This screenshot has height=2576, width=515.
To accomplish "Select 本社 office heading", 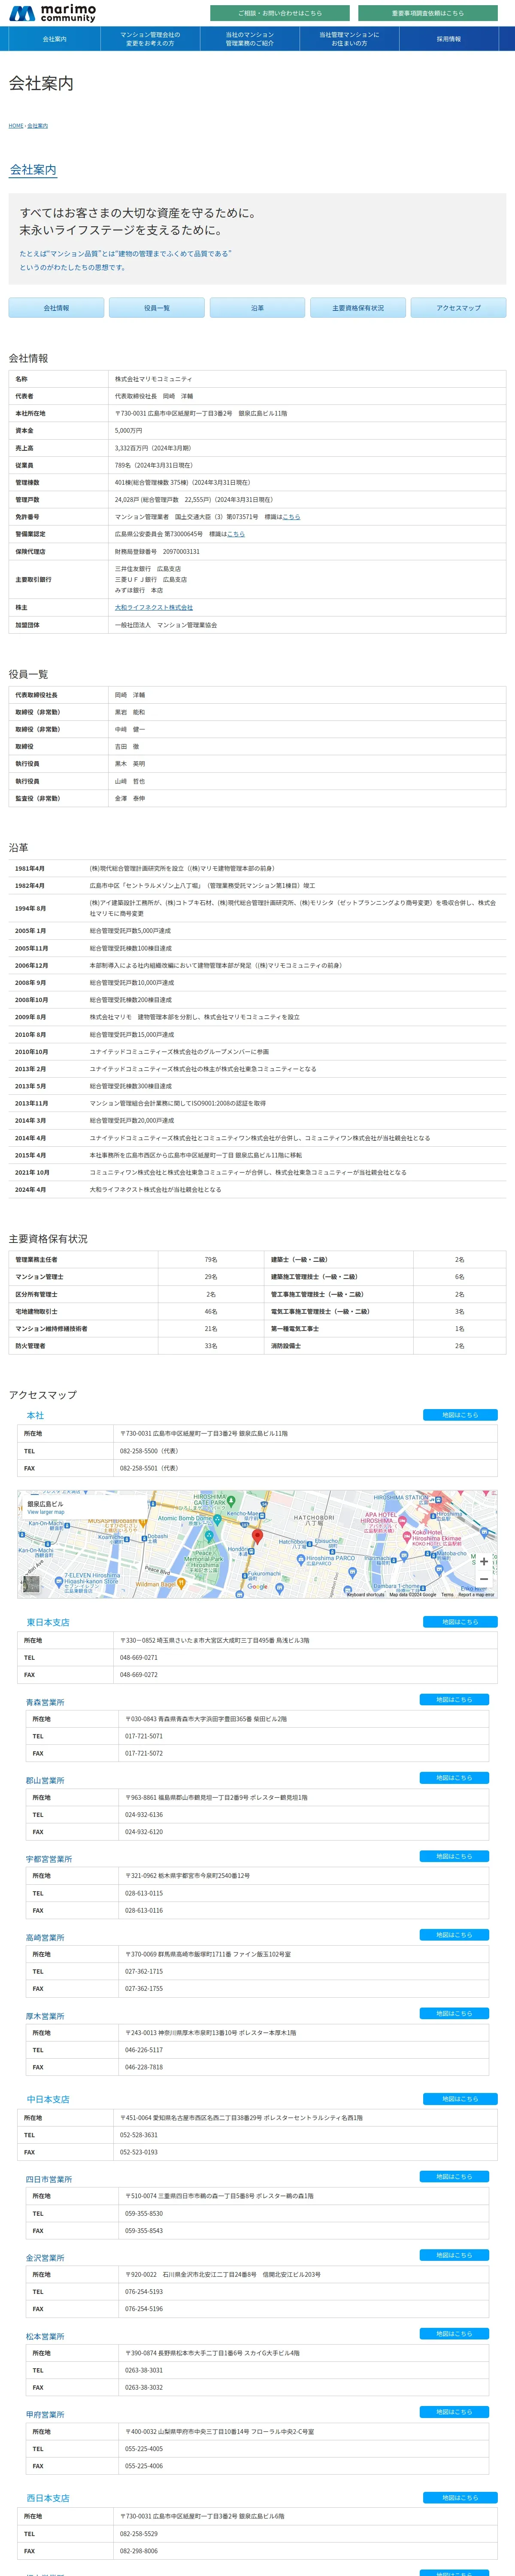I will point(35,1416).
